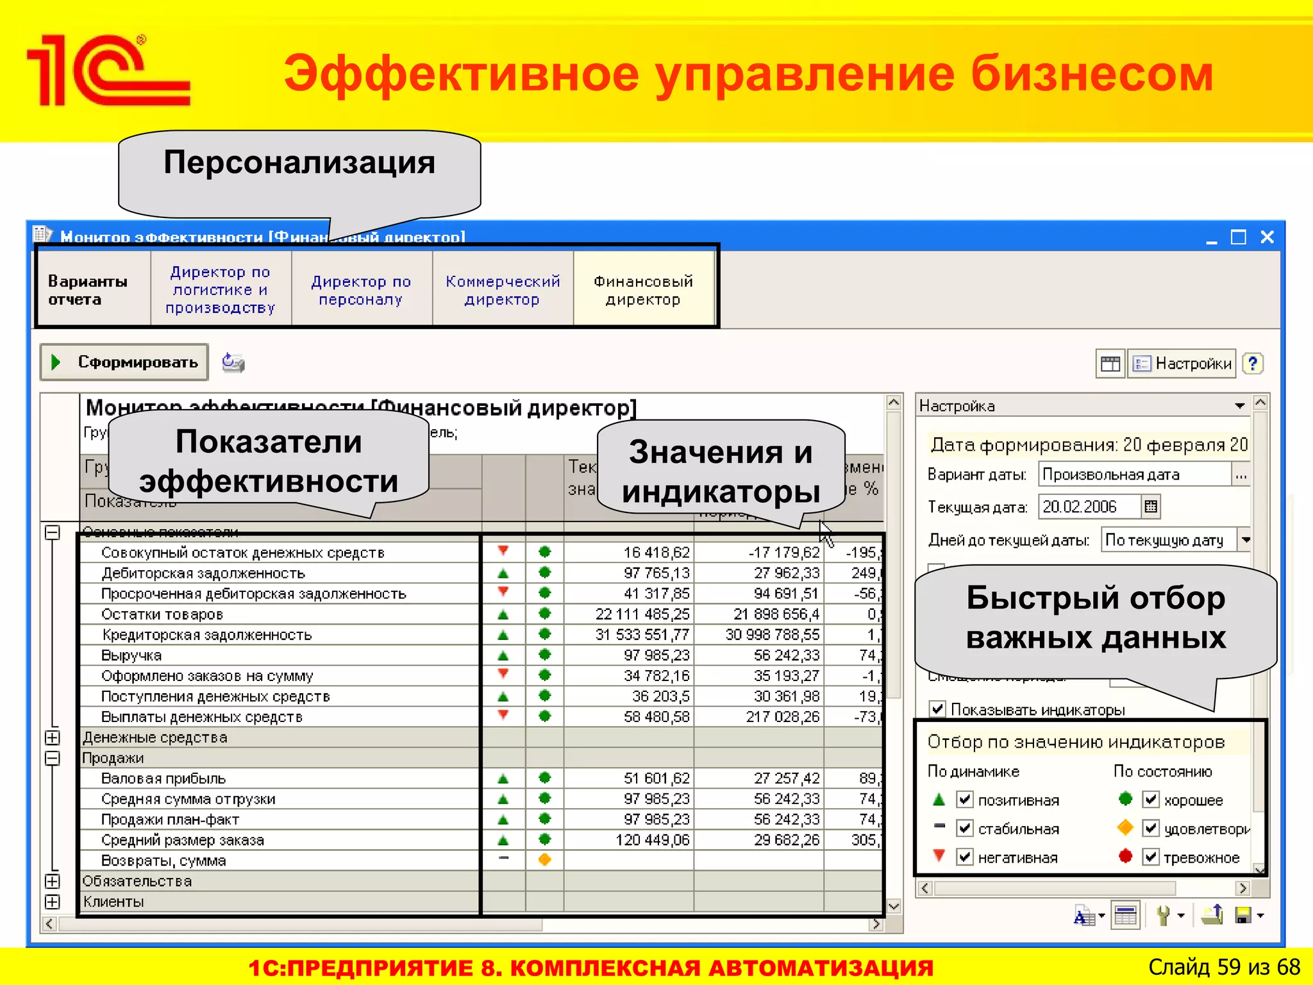Click orange diamond indicator in Возвраты, сумма row
This screenshot has height=985, width=1313.
pyautogui.click(x=545, y=860)
